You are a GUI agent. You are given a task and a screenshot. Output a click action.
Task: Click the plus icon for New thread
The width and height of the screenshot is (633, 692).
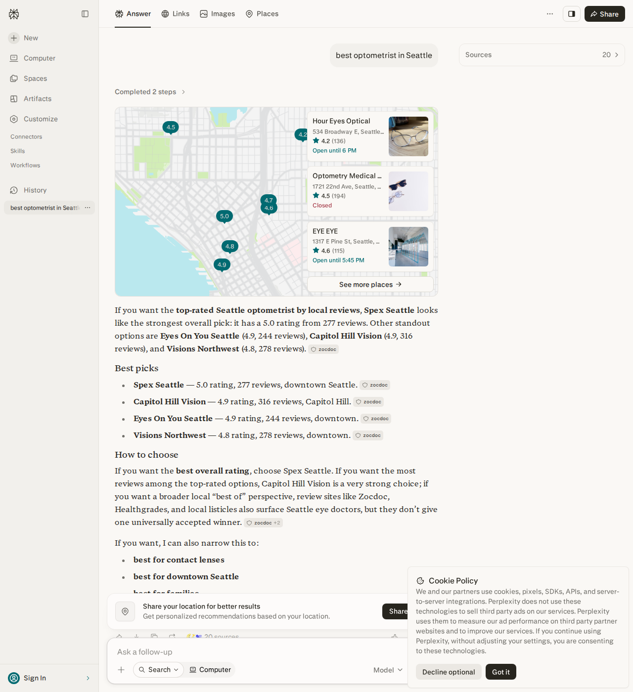tap(14, 38)
